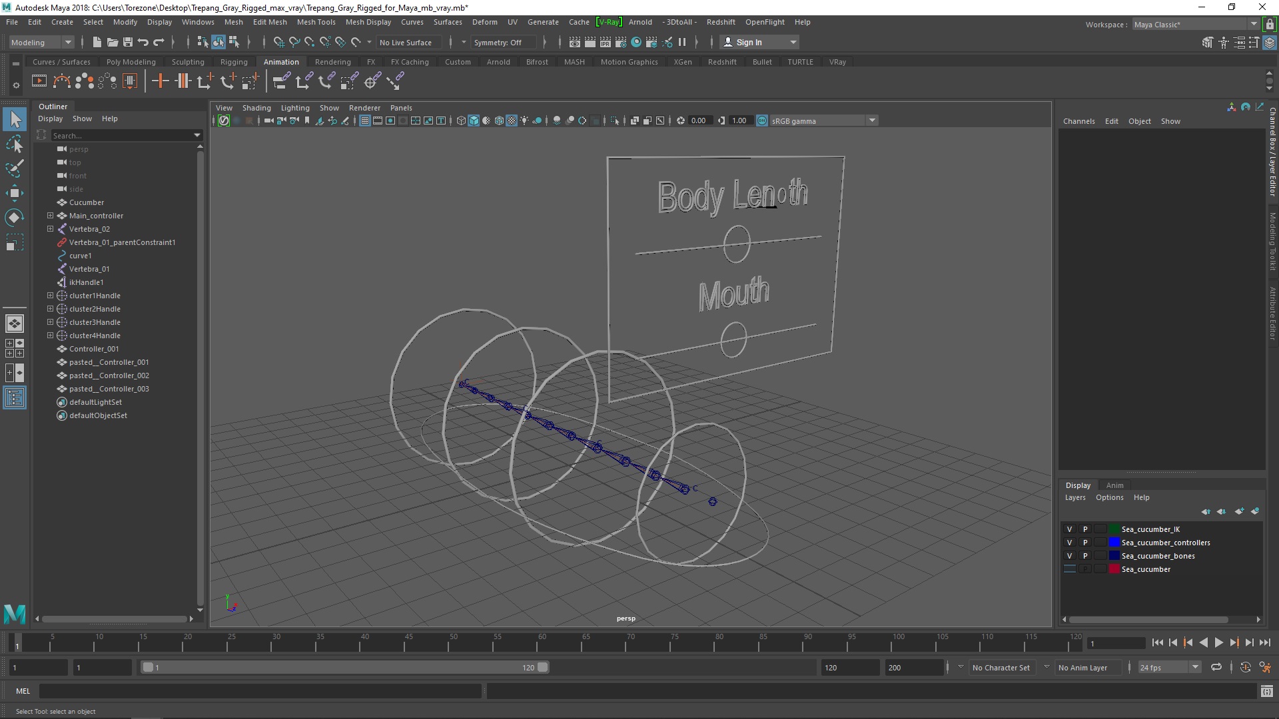
Task: Click the current frame number field
Action: coord(1115,643)
